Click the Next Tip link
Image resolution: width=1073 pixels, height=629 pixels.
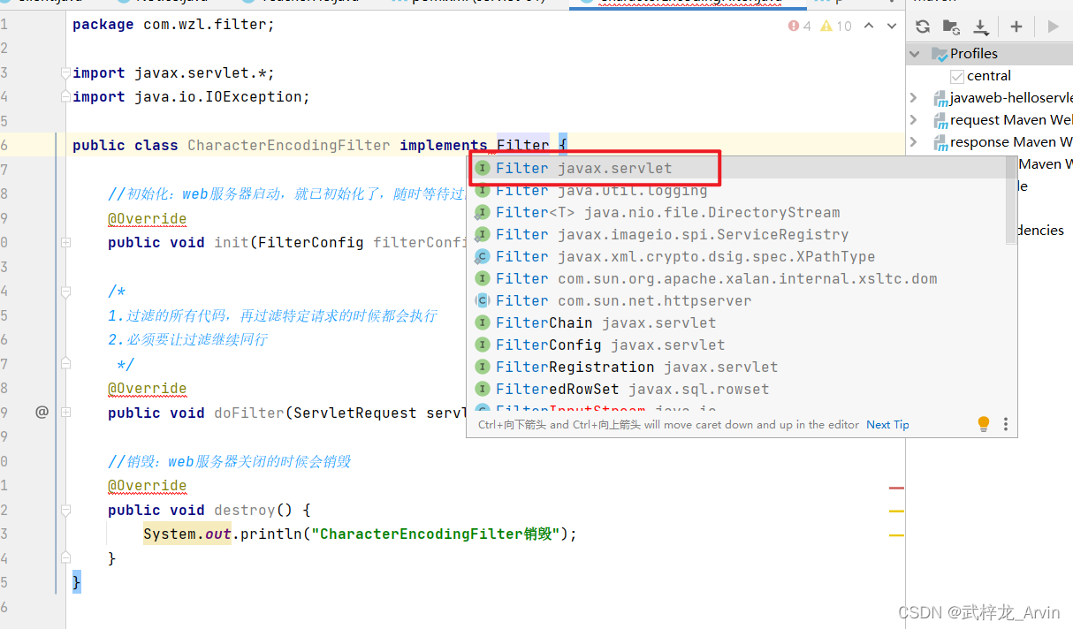click(x=887, y=425)
